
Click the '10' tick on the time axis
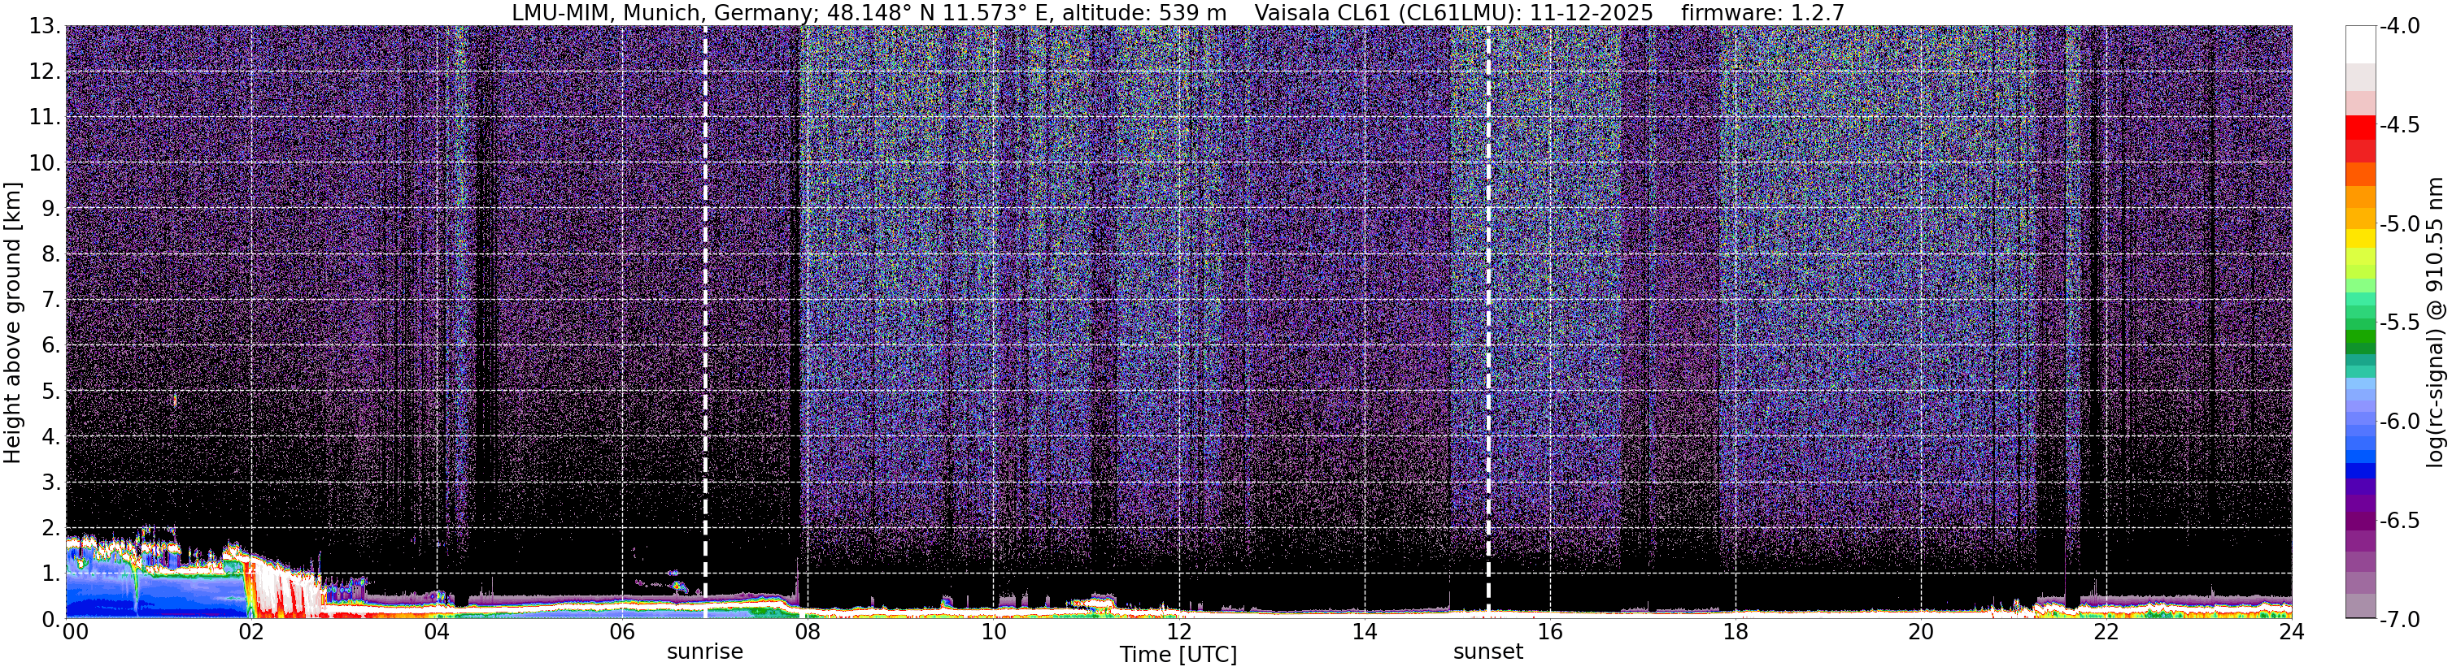click(x=993, y=632)
